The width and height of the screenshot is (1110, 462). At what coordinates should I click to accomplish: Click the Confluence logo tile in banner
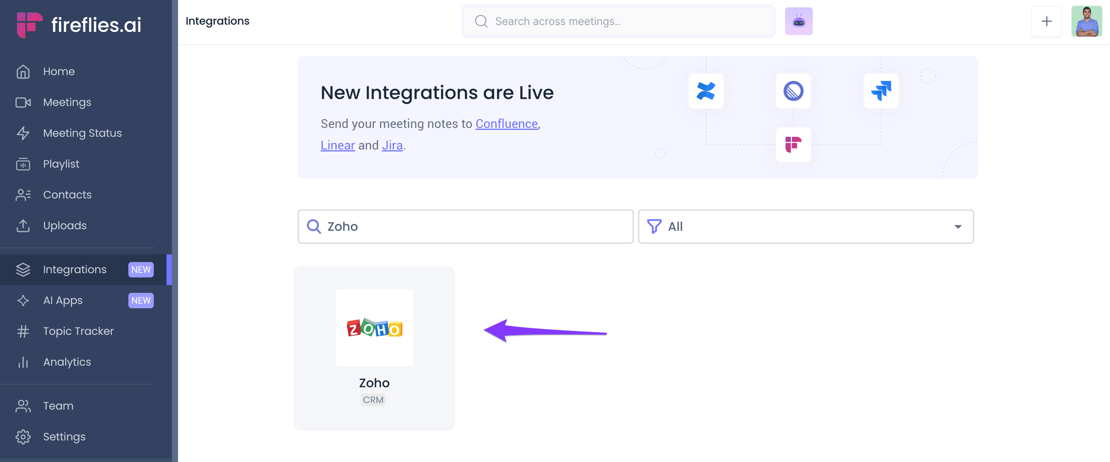click(x=705, y=91)
